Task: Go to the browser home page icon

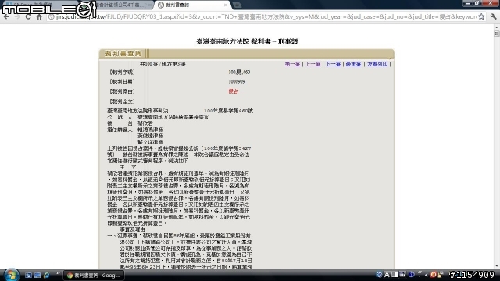Action: coord(39,17)
